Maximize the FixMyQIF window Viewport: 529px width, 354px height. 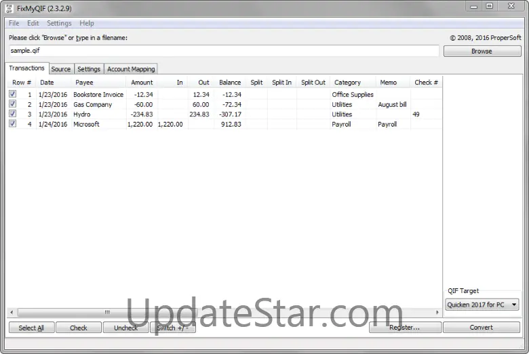point(490,6)
